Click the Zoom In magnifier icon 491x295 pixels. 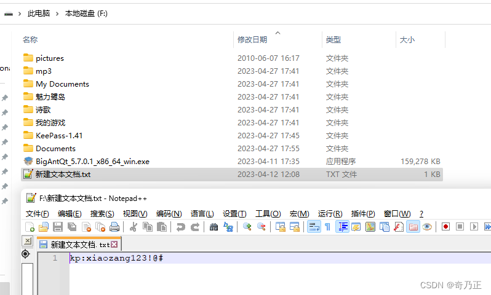[247, 227]
